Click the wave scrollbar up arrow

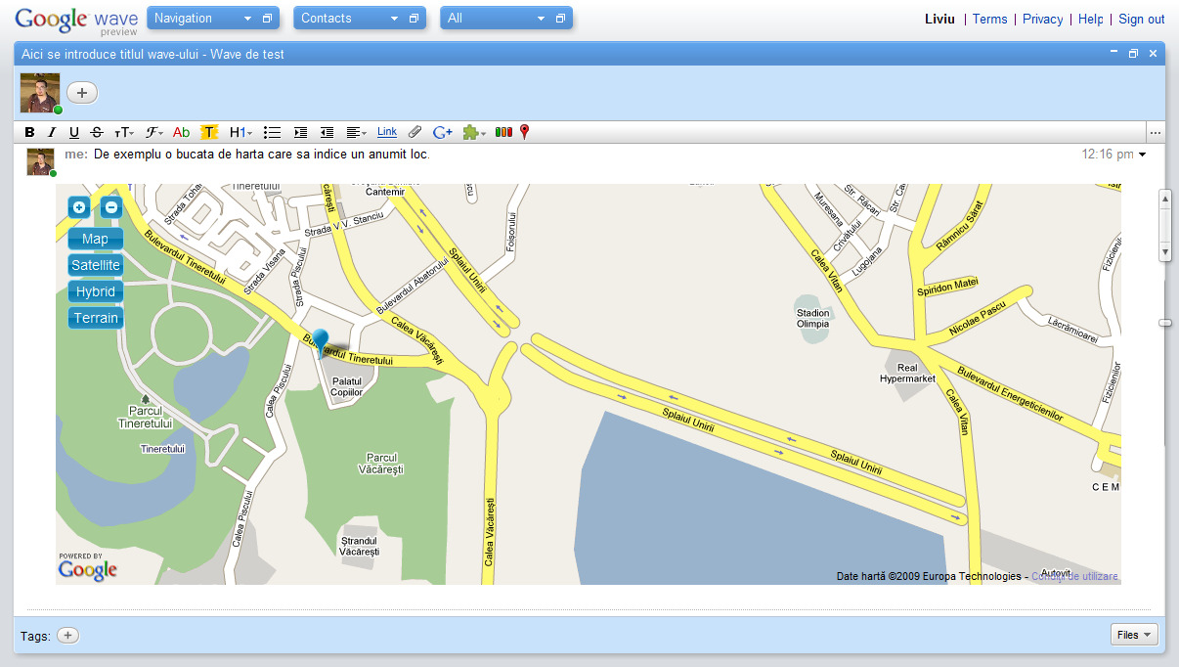point(1164,199)
